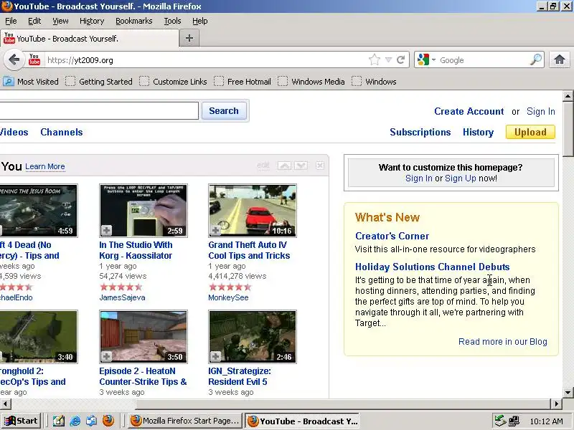The height and width of the screenshot is (430, 574).
Task: Open Creator's Corner link
Action: [x=392, y=236]
